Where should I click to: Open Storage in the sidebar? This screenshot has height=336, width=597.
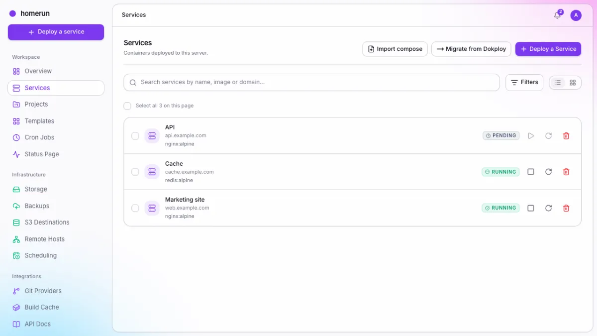pos(56,189)
